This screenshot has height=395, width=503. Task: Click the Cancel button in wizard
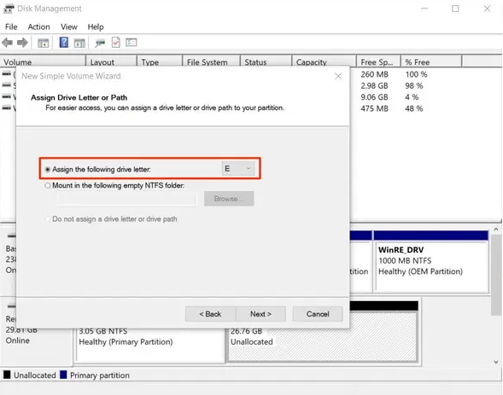(x=318, y=314)
